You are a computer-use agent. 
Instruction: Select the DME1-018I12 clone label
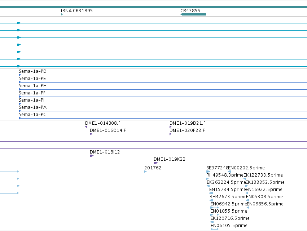(x=105, y=152)
